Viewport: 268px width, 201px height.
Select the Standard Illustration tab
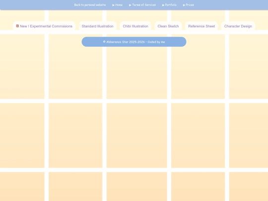pyautogui.click(x=98, y=26)
